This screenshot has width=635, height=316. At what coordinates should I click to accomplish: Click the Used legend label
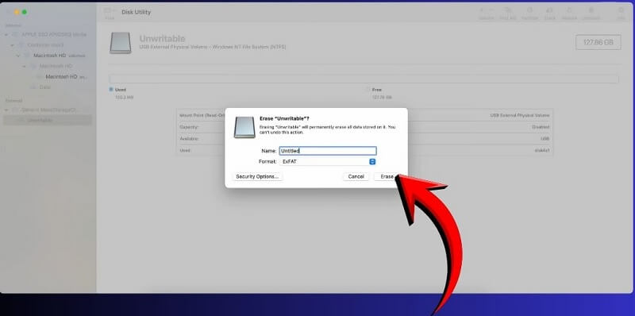(121, 90)
